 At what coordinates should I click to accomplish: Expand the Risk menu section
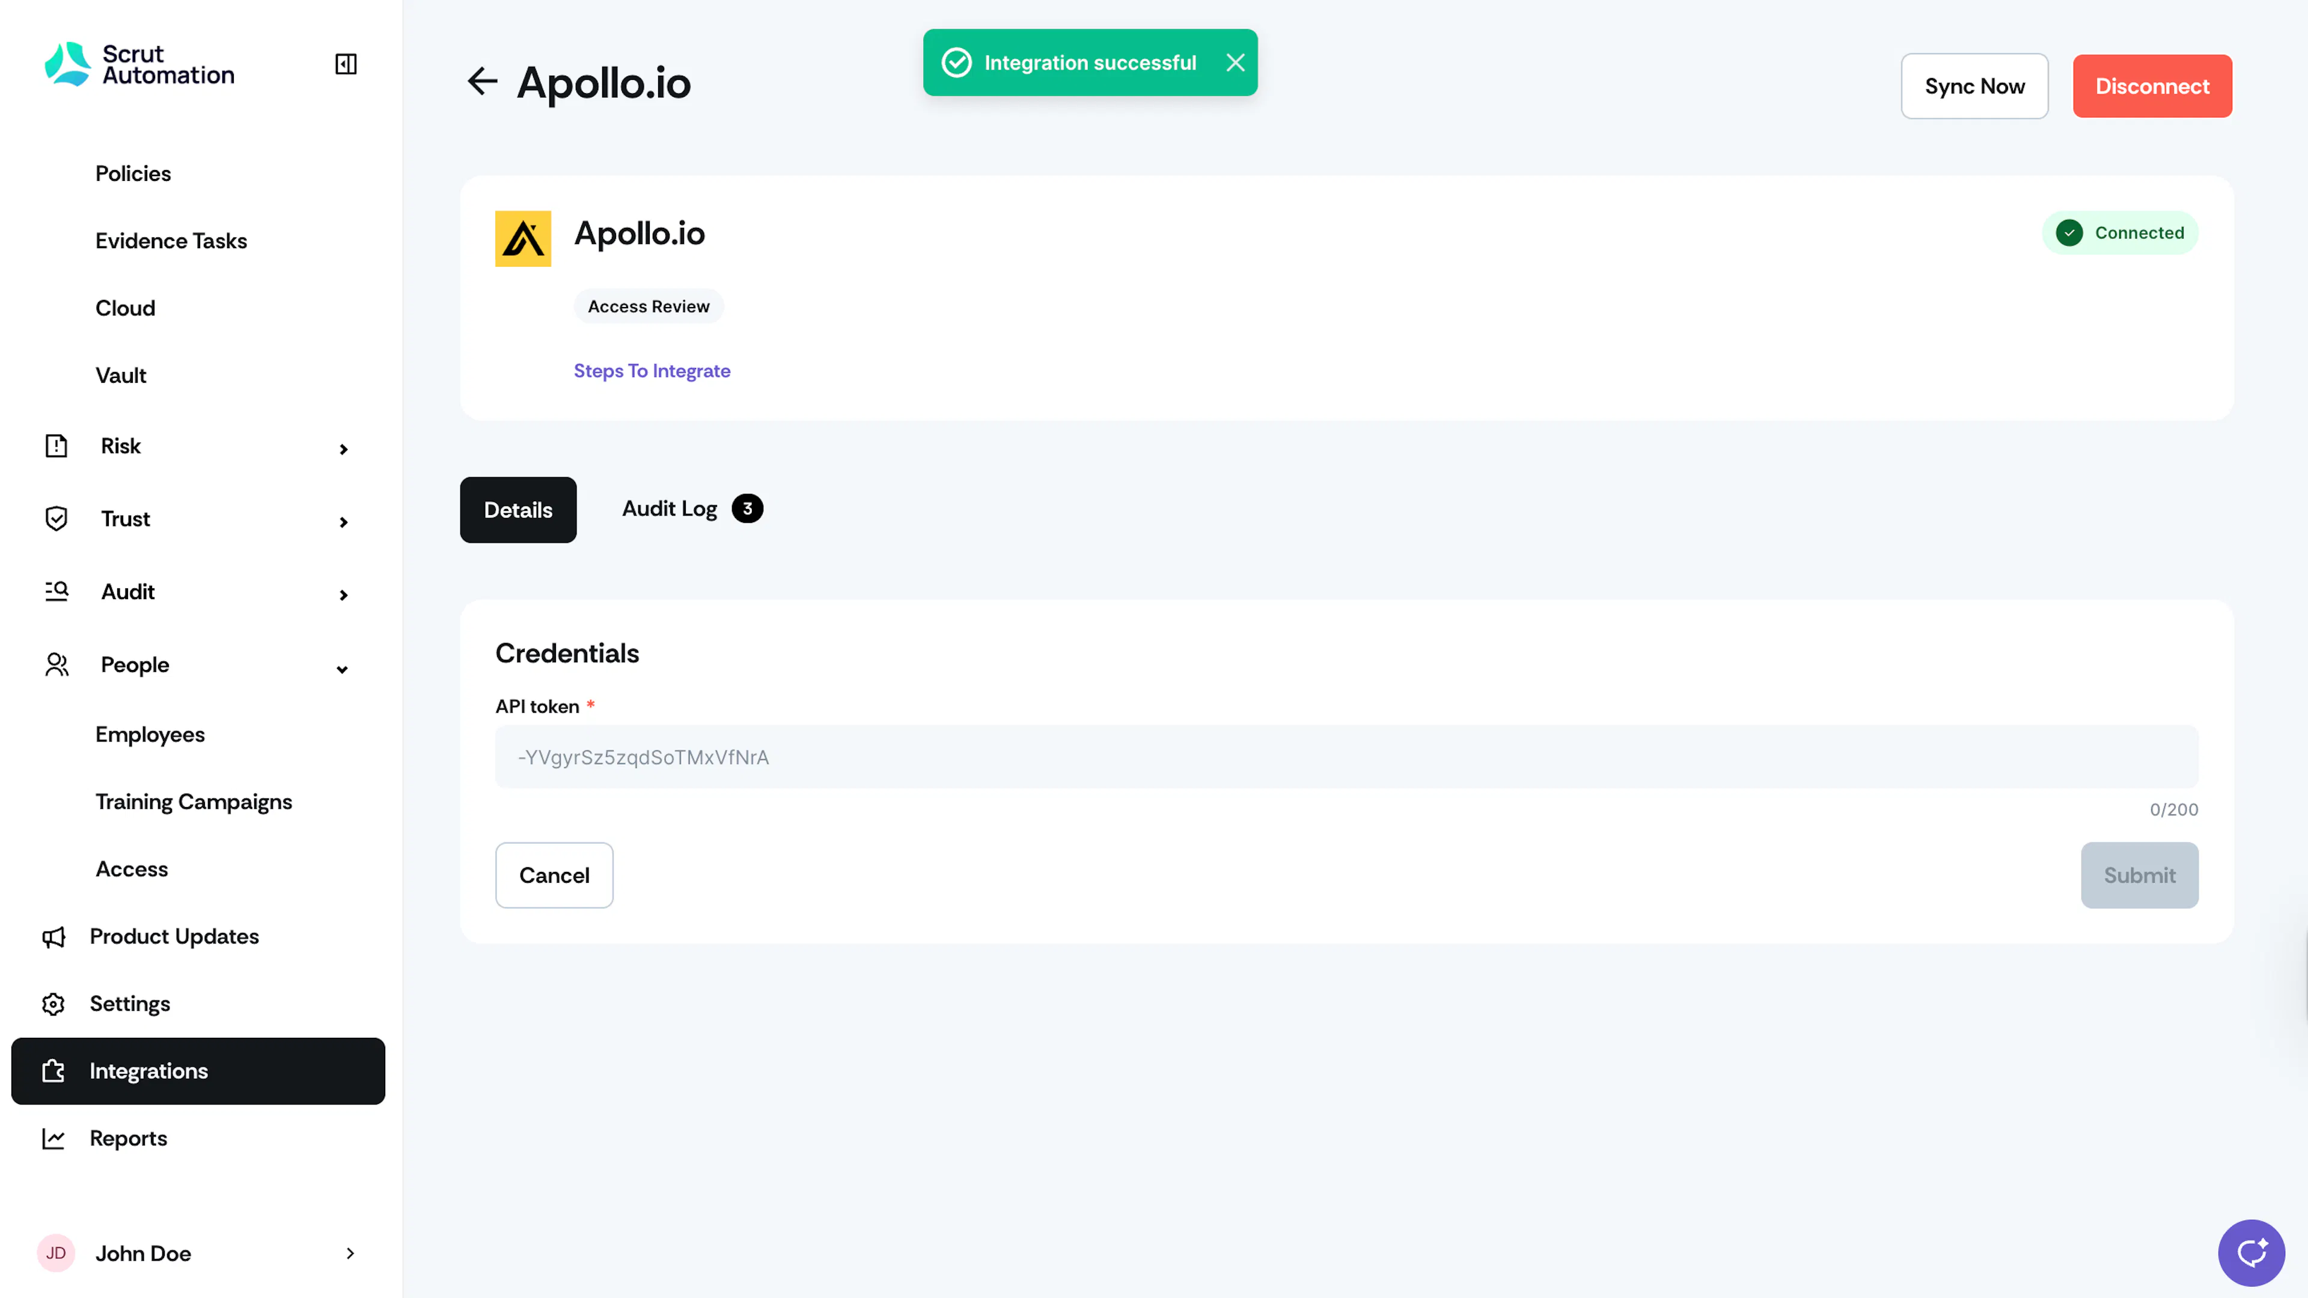(x=197, y=446)
